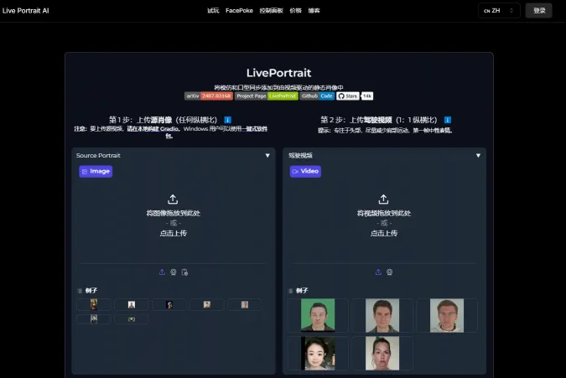The width and height of the screenshot is (566, 378).
Task: Open 控制面板 in the top navigation
Action: click(x=271, y=10)
